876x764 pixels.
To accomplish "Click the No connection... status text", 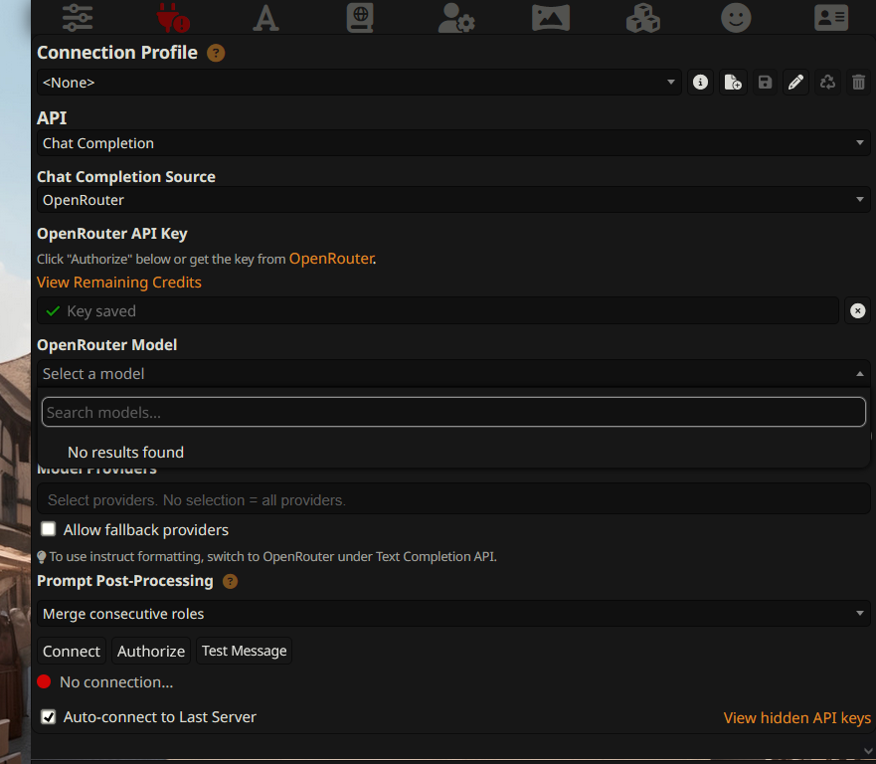I will click(116, 681).
